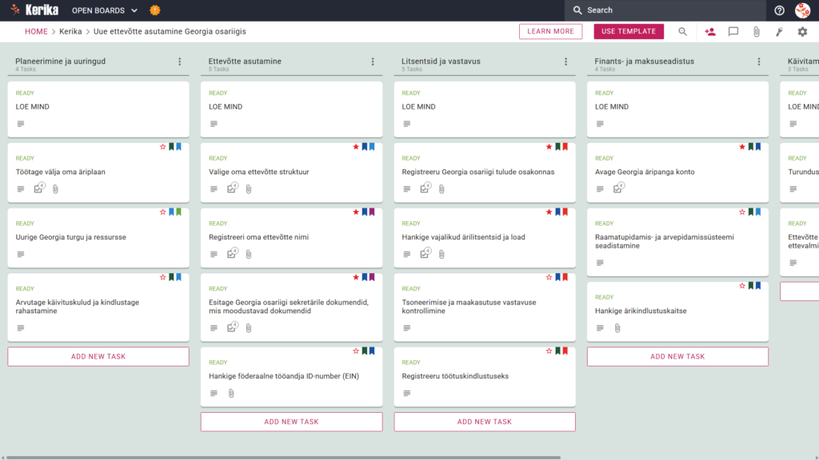This screenshot has width=819, height=460.
Task: Open Planeerimine ja uuringud column menu
Action: (x=180, y=61)
